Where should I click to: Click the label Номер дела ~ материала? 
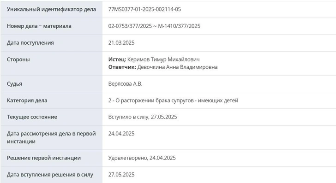click(x=39, y=26)
